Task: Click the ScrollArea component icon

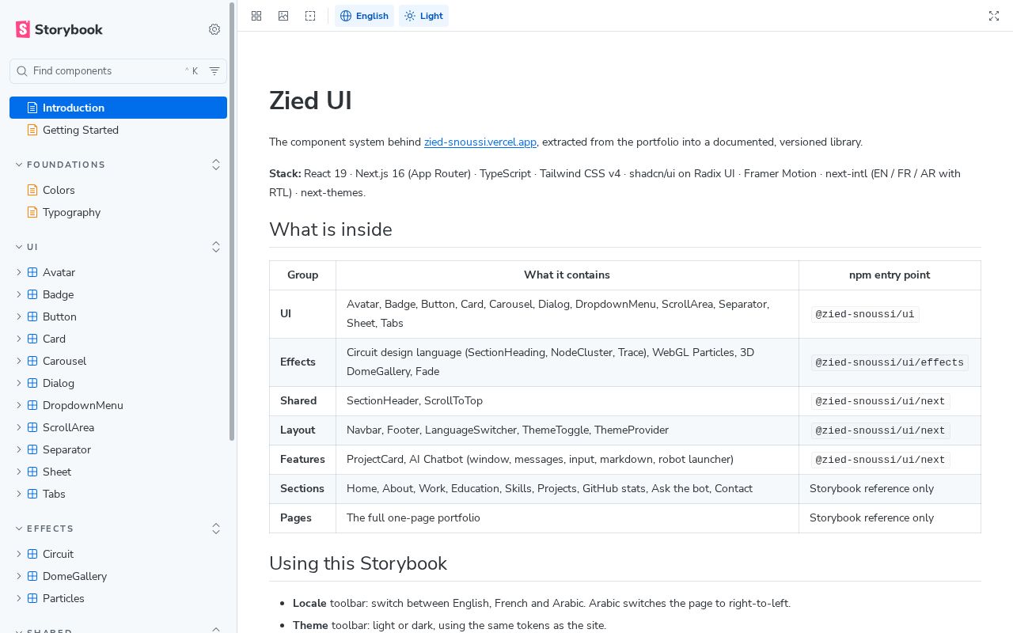Action: click(32, 427)
